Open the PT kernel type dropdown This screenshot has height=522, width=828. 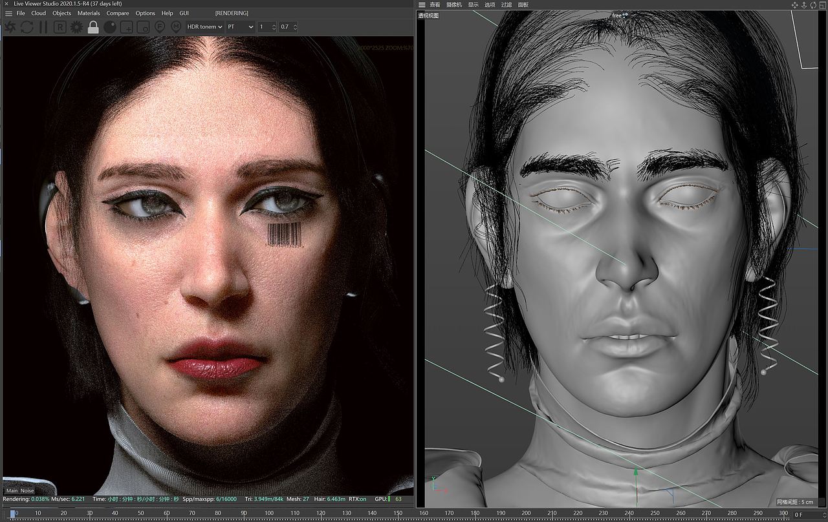coord(240,27)
